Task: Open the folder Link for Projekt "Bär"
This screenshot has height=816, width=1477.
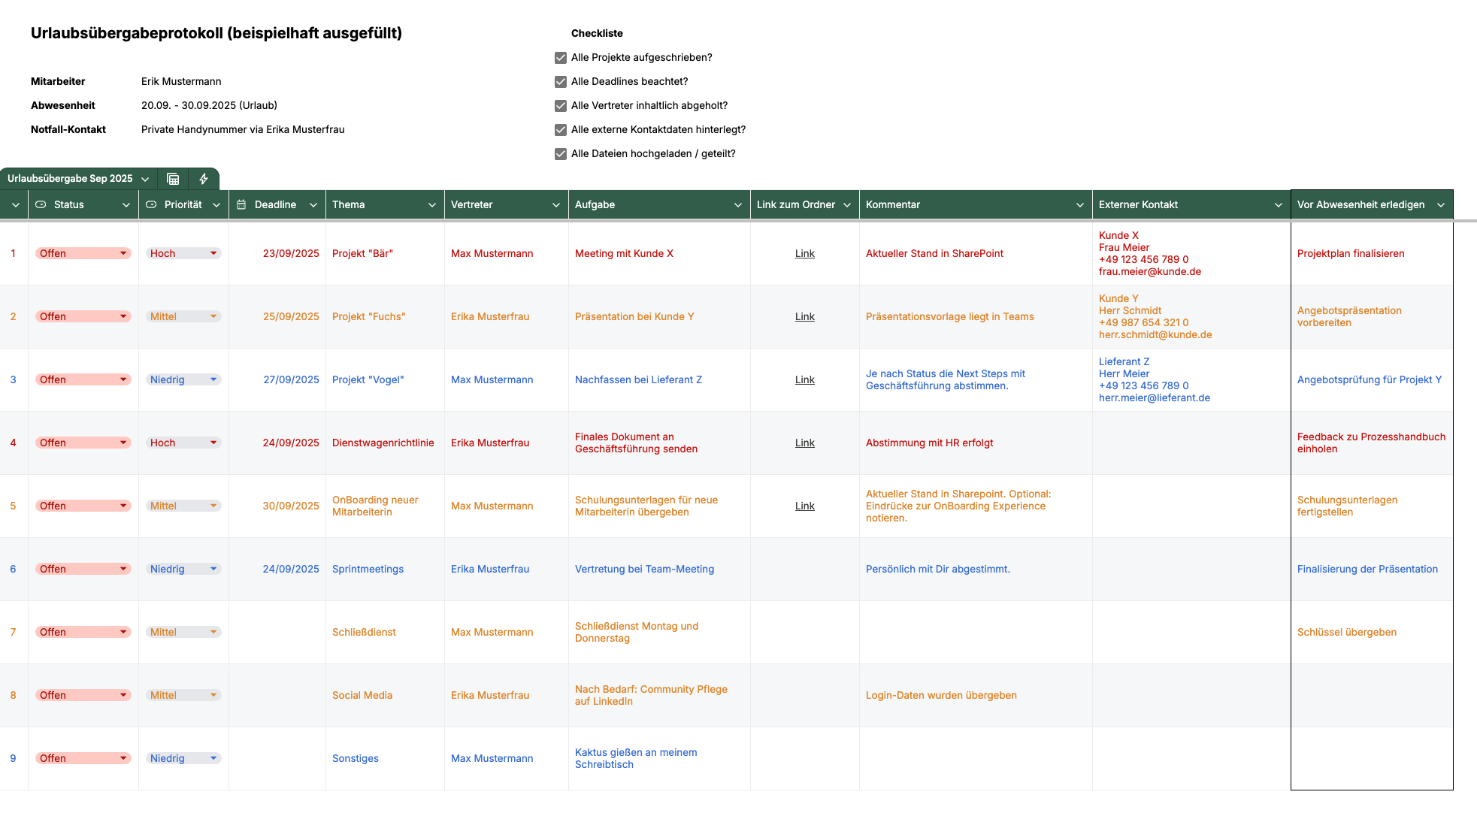Action: click(804, 253)
